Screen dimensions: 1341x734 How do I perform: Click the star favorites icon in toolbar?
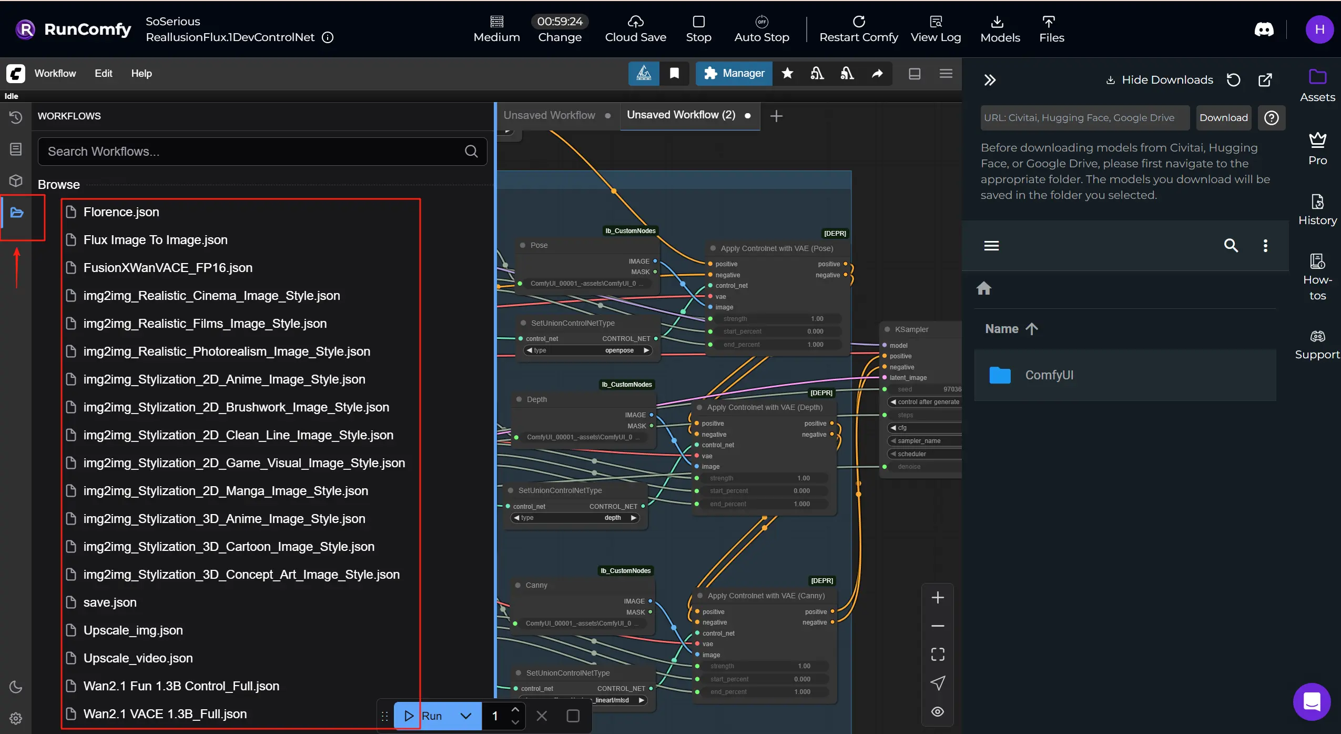[787, 73]
